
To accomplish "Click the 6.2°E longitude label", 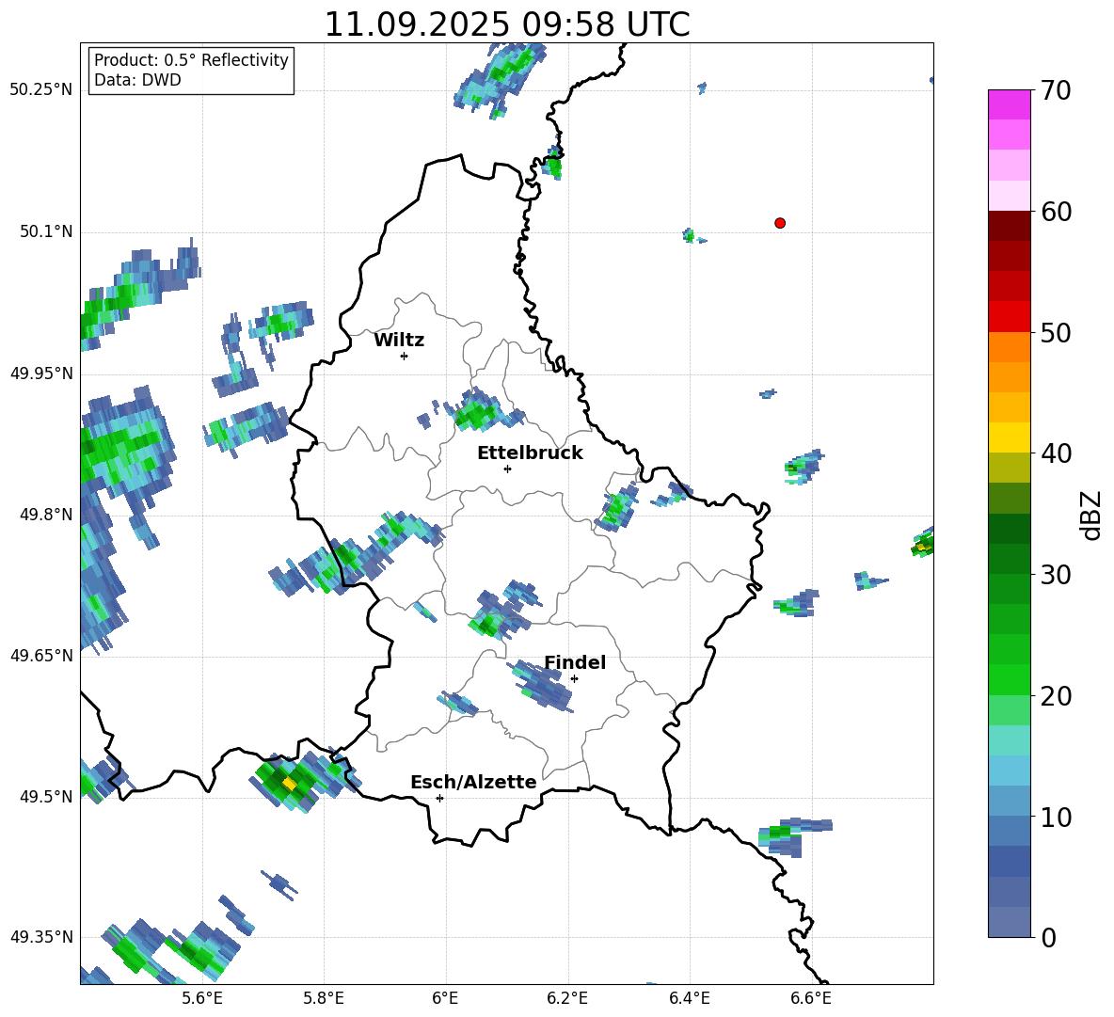I will point(567,998).
